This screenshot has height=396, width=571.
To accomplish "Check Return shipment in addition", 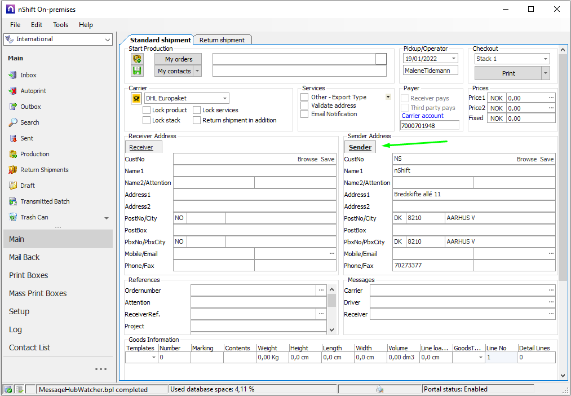I will point(197,120).
